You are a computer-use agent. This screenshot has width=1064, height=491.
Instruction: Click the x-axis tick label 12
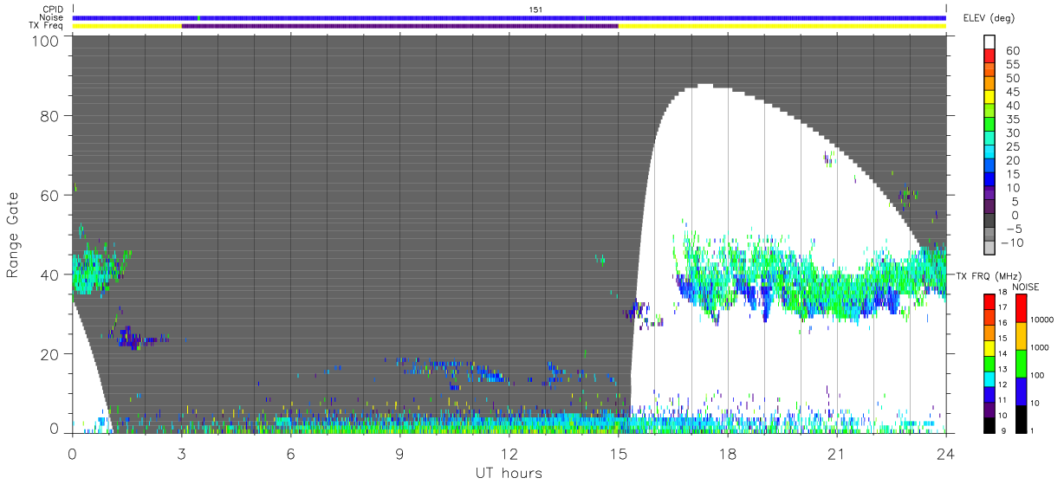click(509, 452)
